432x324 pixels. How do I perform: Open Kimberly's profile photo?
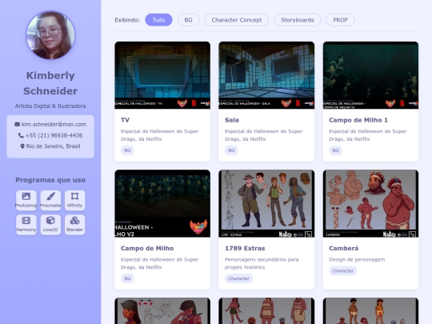pyautogui.click(x=50, y=35)
